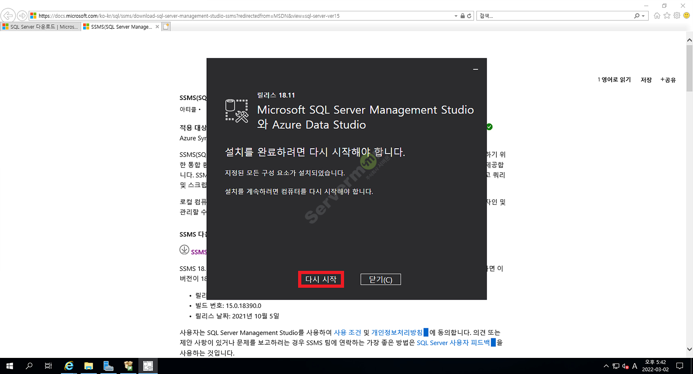Click the smiley feedback icon
The height and width of the screenshot is (374, 693).
(686, 16)
